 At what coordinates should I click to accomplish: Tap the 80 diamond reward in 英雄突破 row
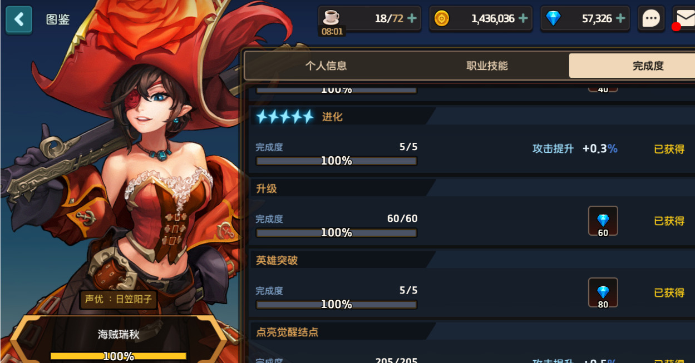pos(603,293)
